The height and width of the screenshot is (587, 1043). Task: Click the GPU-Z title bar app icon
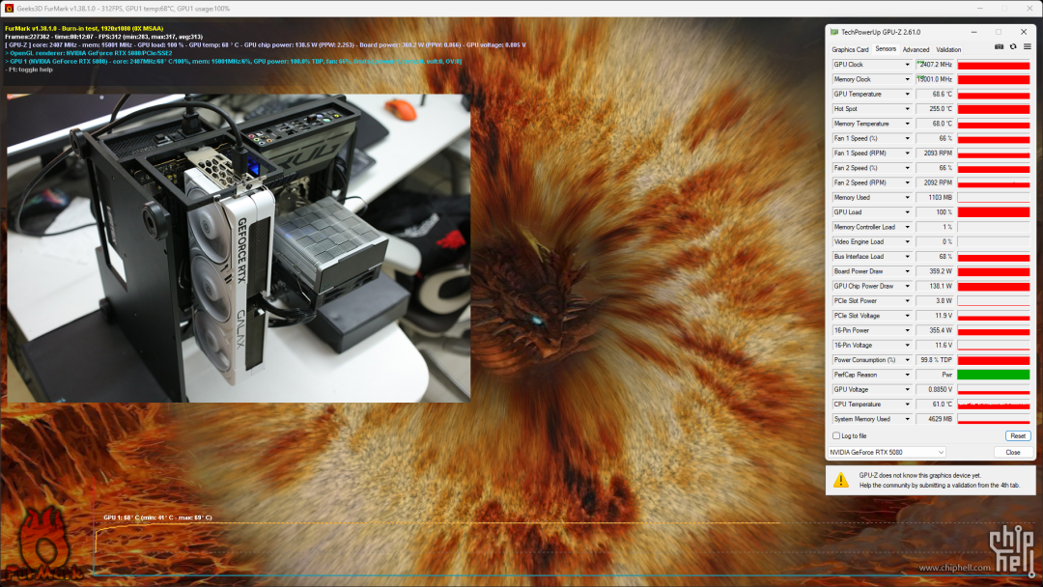tap(834, 32)
